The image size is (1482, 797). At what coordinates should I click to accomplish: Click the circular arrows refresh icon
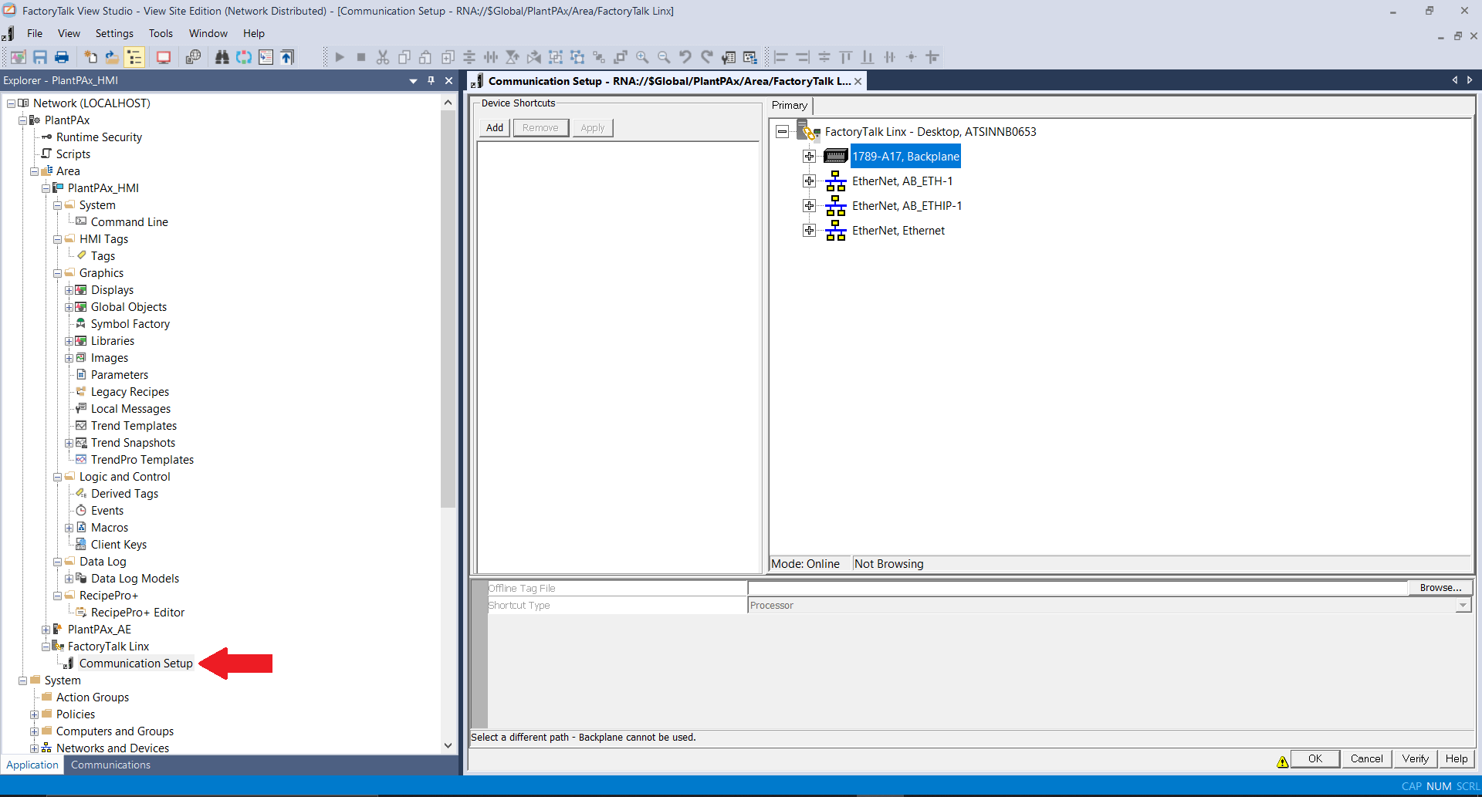[x=244, y=57]
